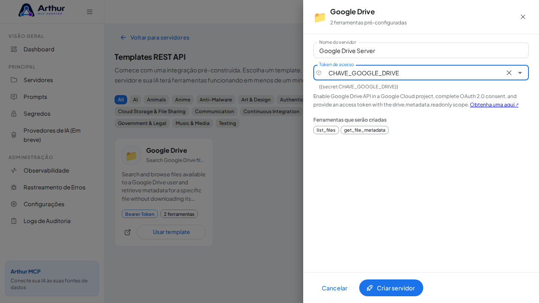
Task: Toggle the sidebar hamburger menu
Action: pyautogui.click(x=90, y=12)
